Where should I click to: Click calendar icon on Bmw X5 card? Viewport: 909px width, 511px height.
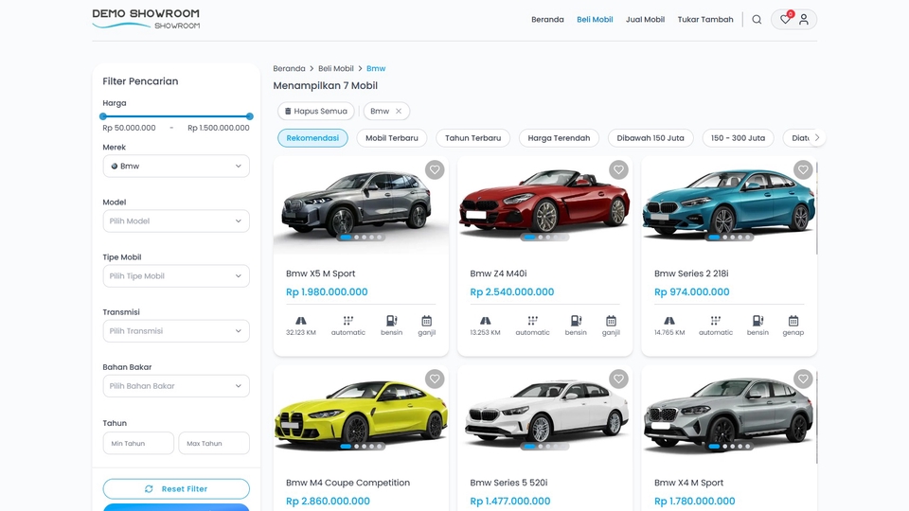coord(427,321)
